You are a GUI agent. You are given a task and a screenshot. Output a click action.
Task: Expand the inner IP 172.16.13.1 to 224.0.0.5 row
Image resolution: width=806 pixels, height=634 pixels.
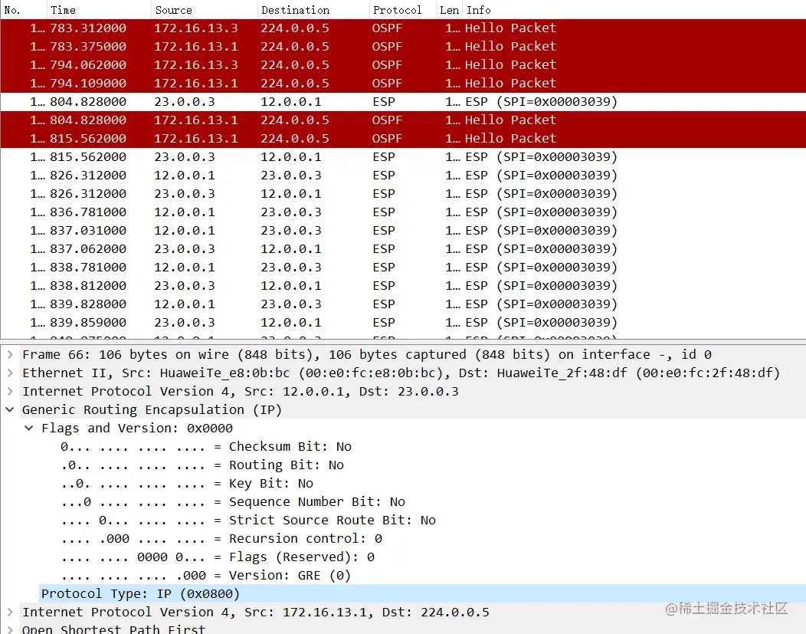click(x=10, y=613)
